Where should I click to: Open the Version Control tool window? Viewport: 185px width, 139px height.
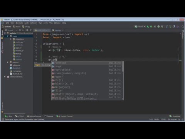65,116
